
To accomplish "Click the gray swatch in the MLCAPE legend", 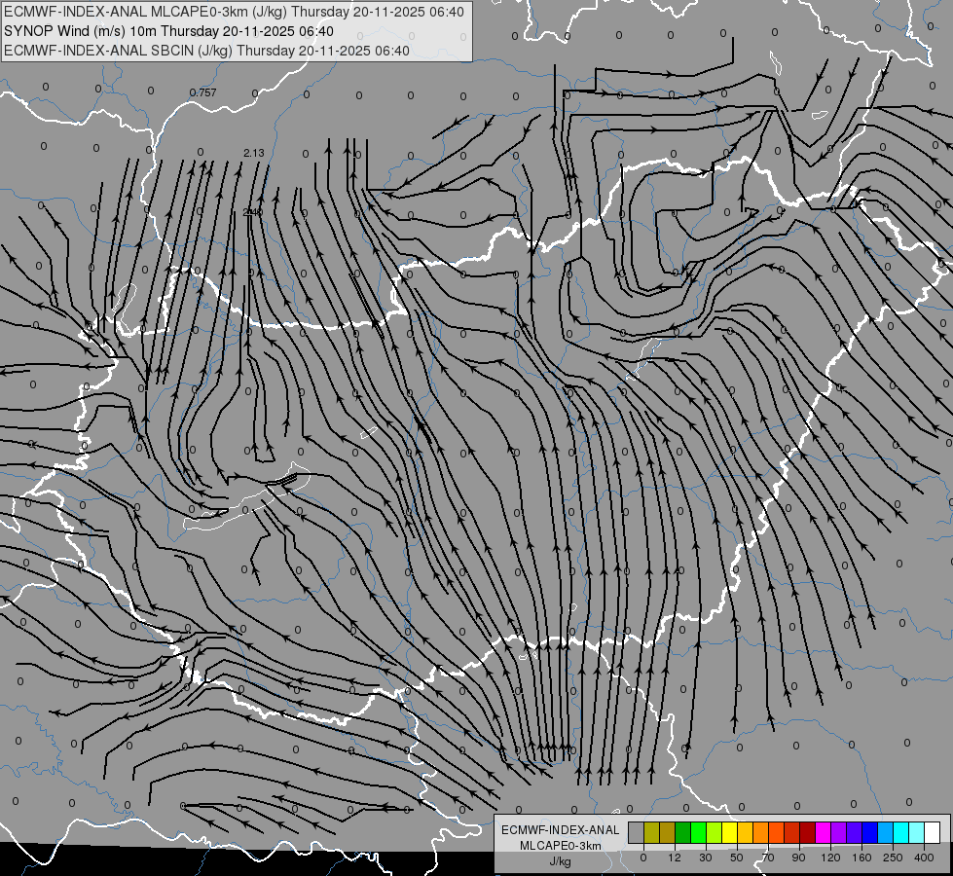I will point(637,832).
